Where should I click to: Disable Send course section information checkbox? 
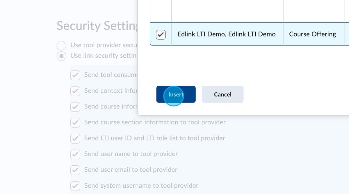[x=75, y=122]
